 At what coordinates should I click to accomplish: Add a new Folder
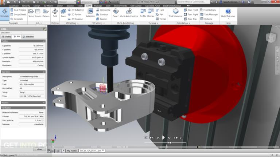click(x=38, y=13)
